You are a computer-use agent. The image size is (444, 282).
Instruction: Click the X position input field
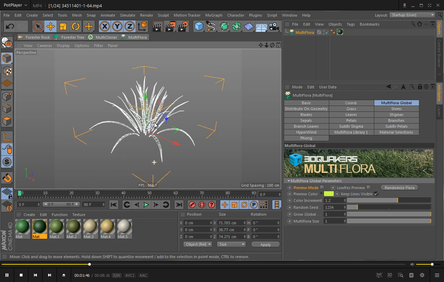coord(198,223)
